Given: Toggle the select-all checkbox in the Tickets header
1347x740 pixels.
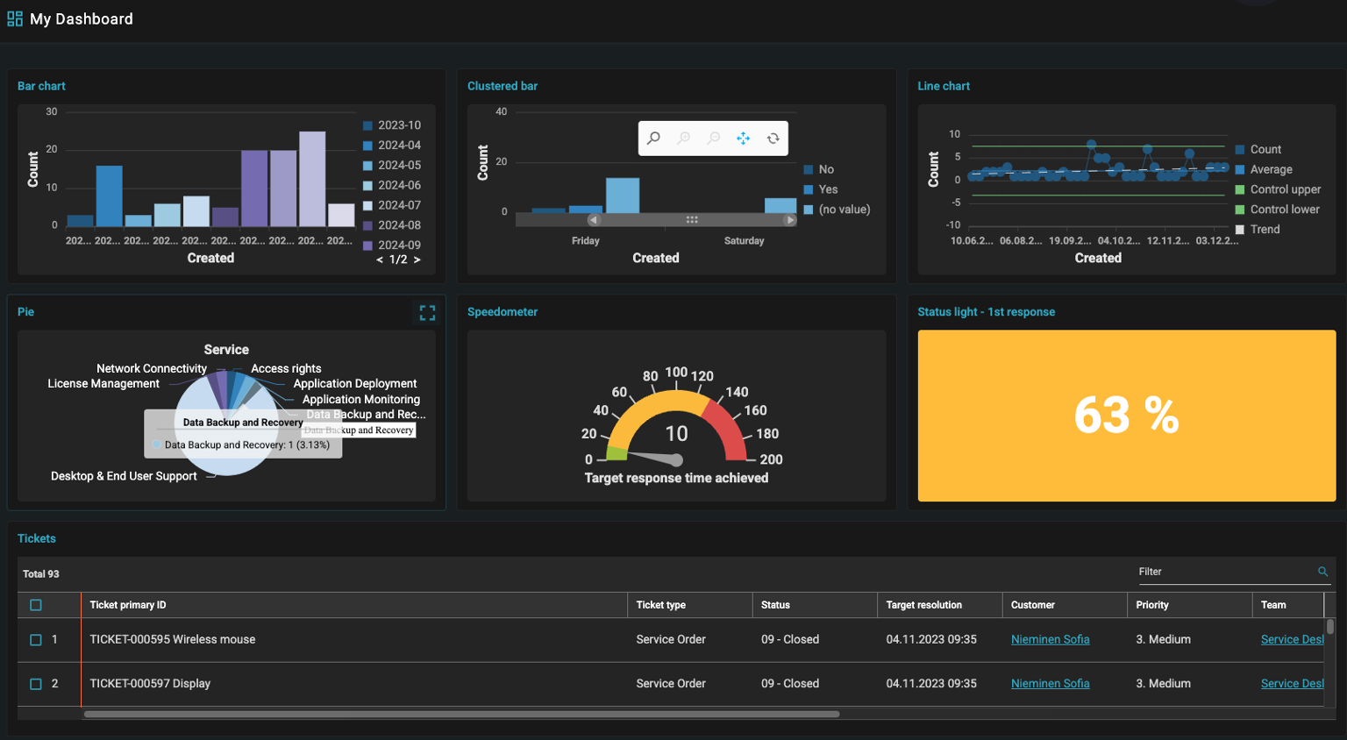Looking at the screenshot, I should (36, 605).
